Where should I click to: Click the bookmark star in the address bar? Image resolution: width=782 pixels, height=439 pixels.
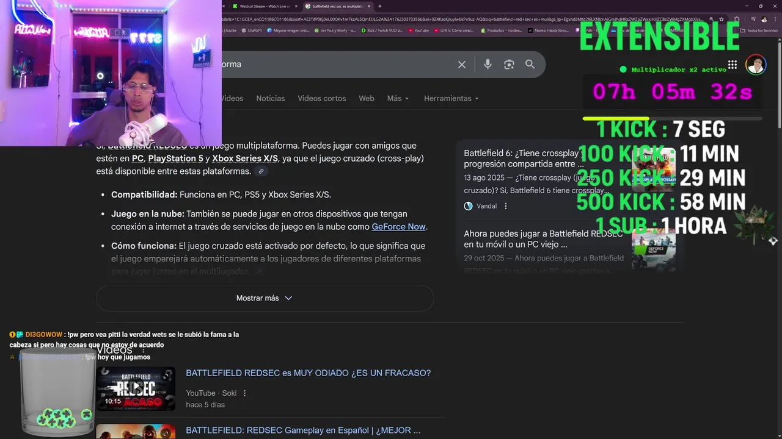pyautogui.click(x=720, y=20)
